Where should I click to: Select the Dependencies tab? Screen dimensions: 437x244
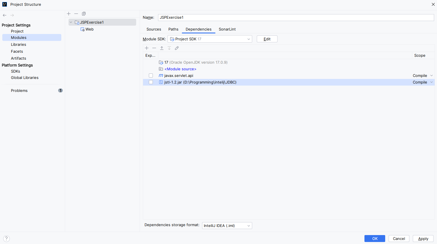pyautogui.click(x=199, y=29)
